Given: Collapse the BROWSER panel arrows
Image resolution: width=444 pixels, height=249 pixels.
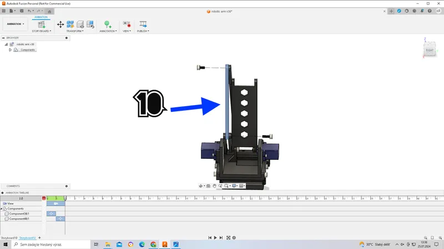Looking at the screenshot, I should tap(3, 38).
